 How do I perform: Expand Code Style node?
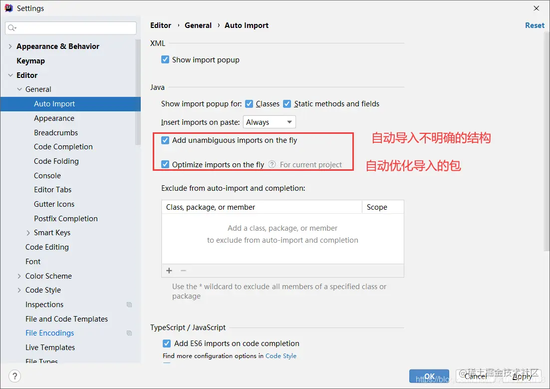click(x=19, y=290)
